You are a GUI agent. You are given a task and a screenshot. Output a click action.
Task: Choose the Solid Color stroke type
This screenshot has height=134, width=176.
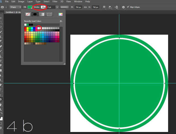(x=35, y=14)
